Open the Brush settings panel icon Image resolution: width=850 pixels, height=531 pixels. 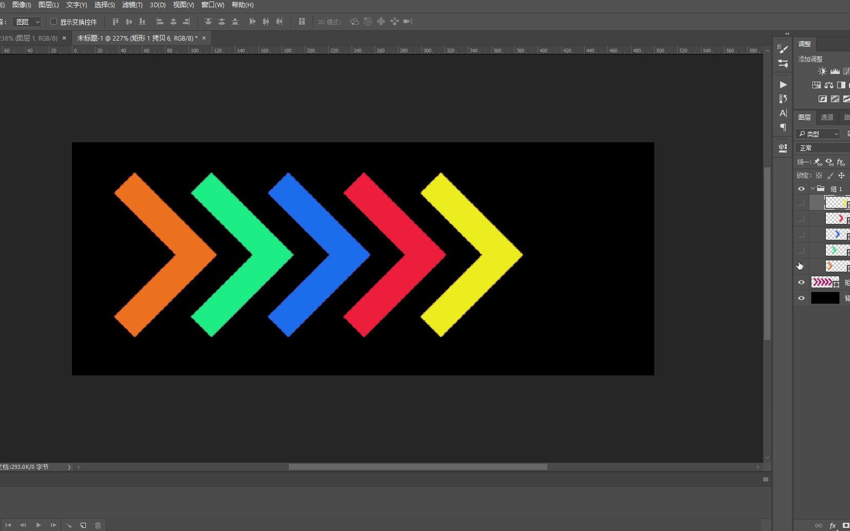(x=783, y=64)
